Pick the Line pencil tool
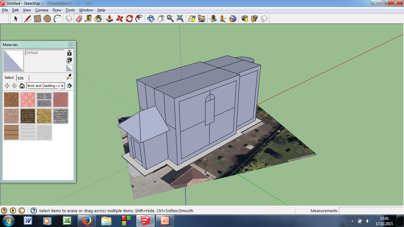The height and width of the screenshot is (227, 404). [28, 19]
